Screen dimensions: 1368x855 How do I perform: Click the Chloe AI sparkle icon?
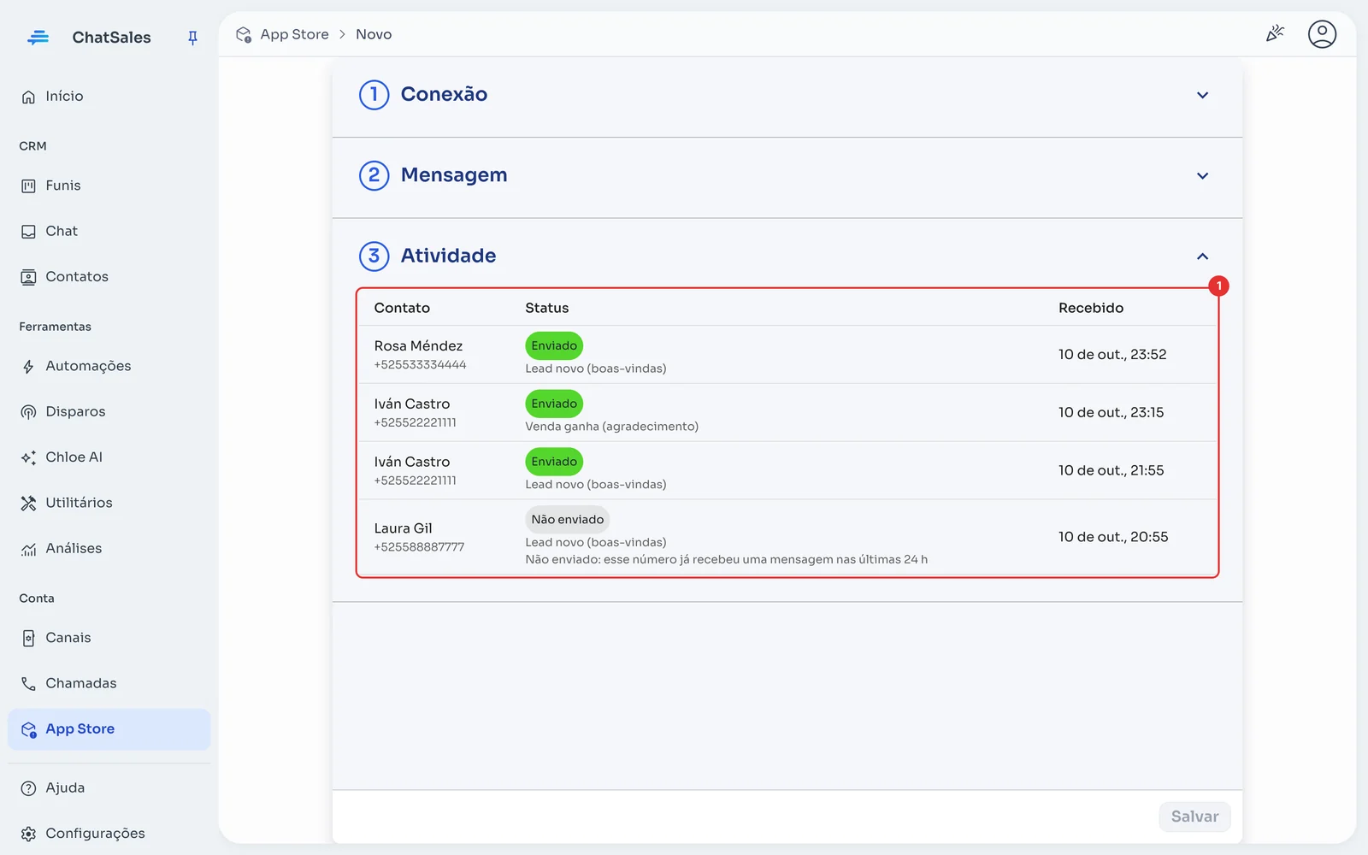tap(28, 457)
